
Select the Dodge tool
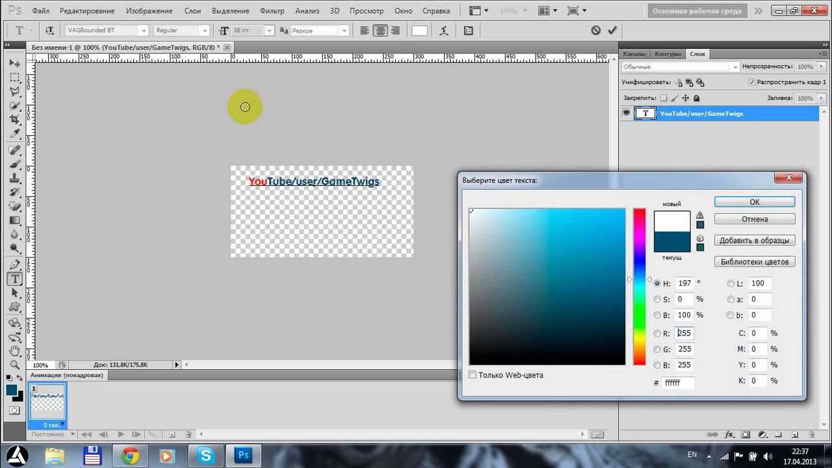coord(14,248)
